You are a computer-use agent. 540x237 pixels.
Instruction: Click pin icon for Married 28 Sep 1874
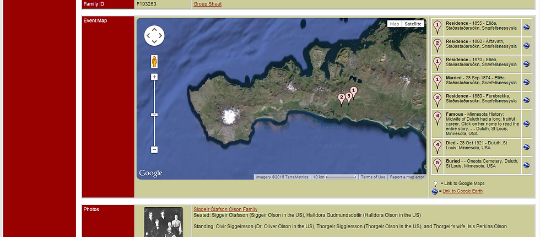coord(437,82)
